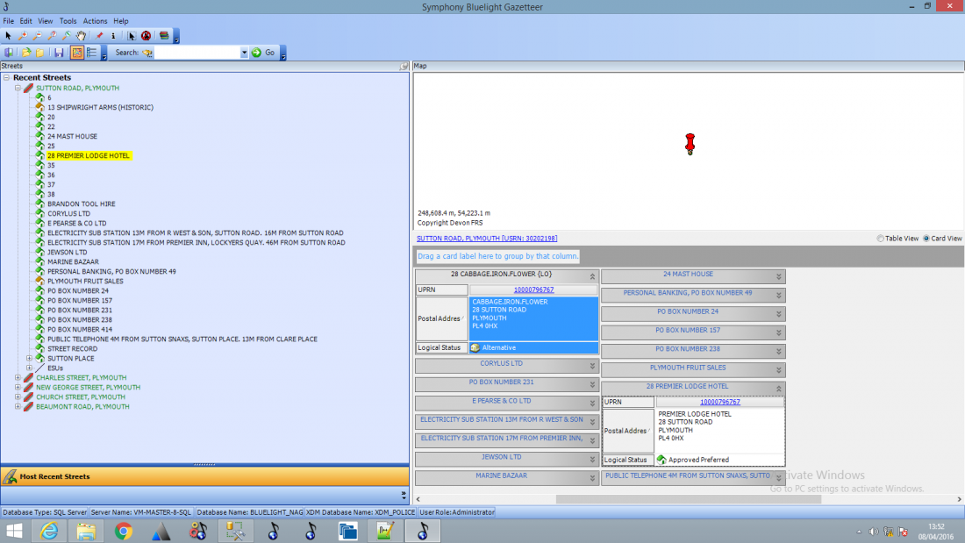
Task: Expand the ESUs tree node
Action: (29, 368)
